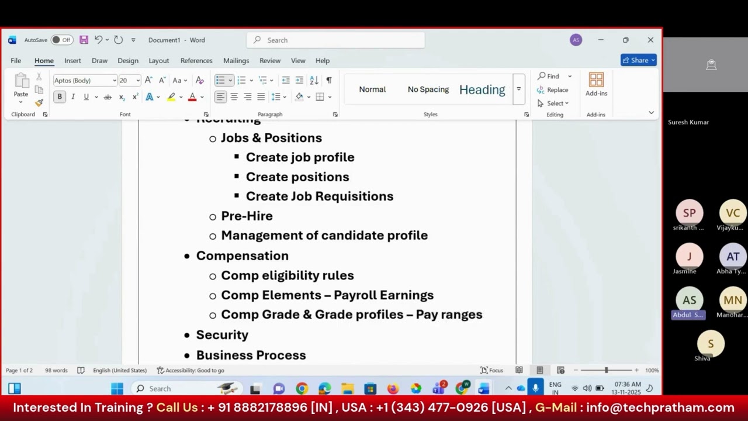Increase the font size
Viewport: 748px width, 421px height.
pos(148,80)
